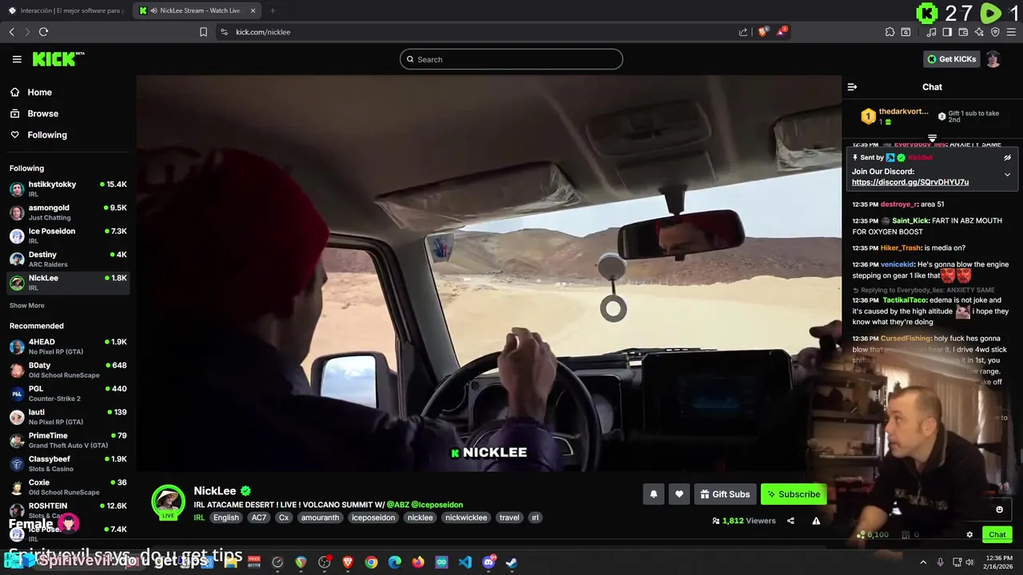The image size is (1023, 575).
Task: Reload the page
Action: coord(43,32)
